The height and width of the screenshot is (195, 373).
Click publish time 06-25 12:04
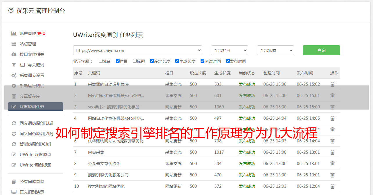point(308,186)
